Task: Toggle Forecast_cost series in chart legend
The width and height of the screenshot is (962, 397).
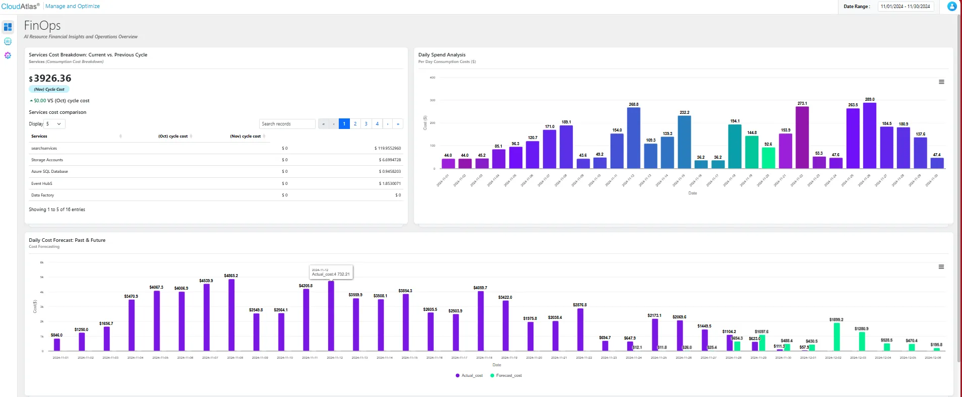Action: (x=506, y=376)
